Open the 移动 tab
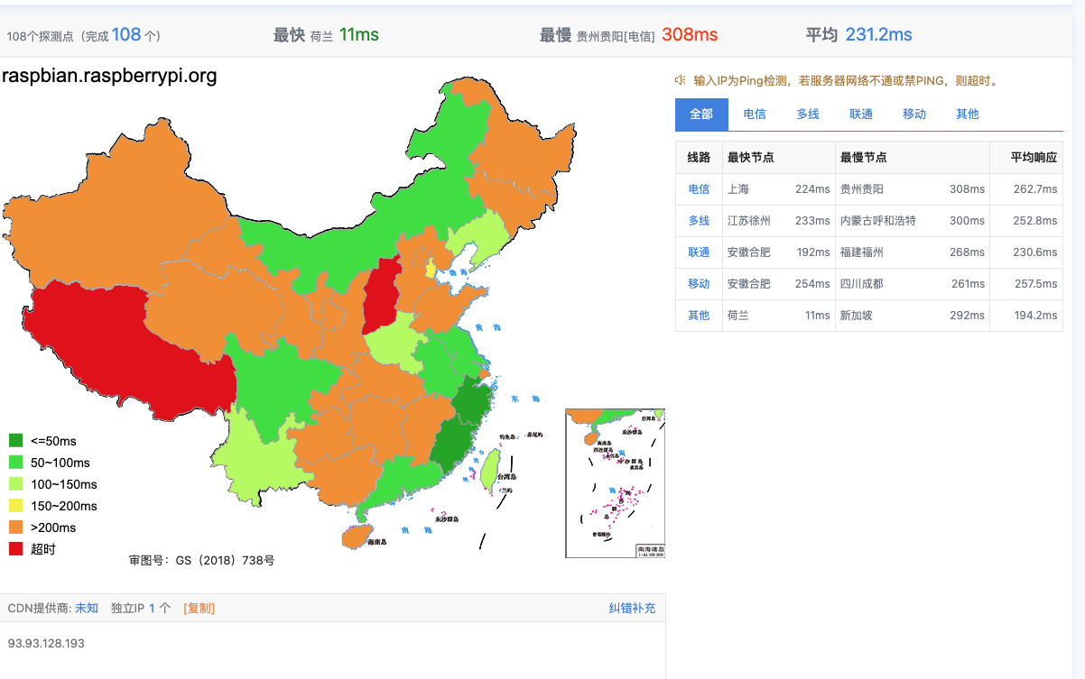This screenshot has width=1085, height=679. pos(914,115)
